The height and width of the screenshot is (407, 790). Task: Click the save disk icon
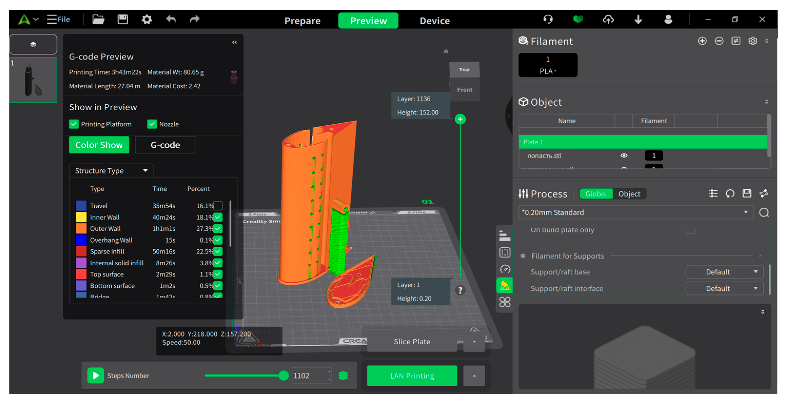(x=123, y=20)
